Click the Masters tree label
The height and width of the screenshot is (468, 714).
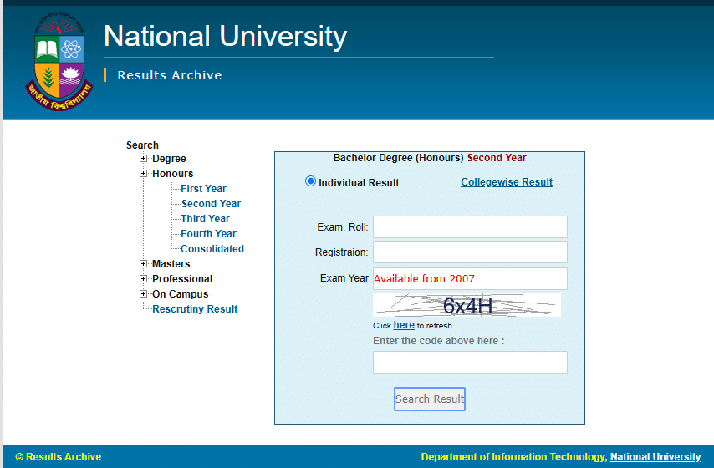pyautogui.click(x=171, y=263)
